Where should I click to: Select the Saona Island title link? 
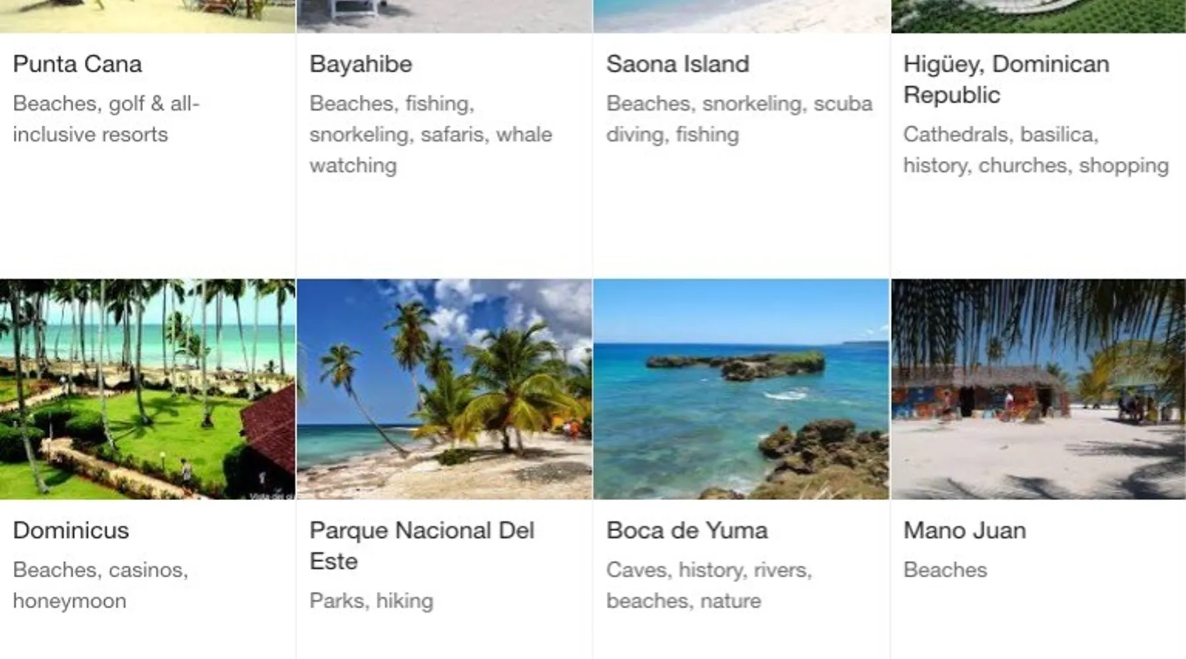tap(677, 64)
